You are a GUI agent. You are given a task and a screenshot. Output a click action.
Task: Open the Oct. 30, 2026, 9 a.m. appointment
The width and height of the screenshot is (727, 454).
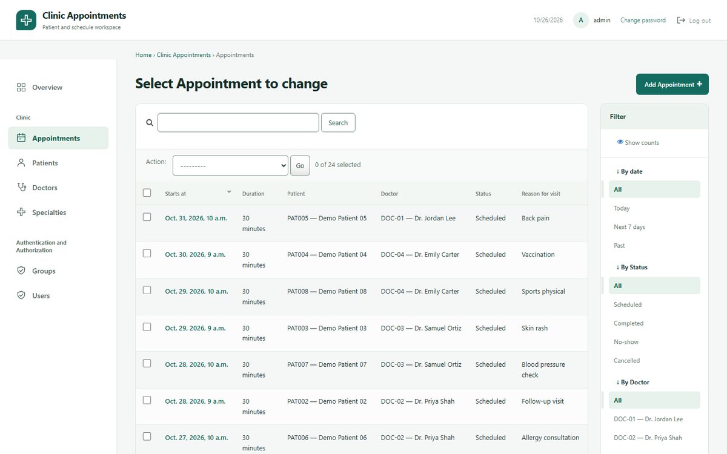[195, 254]
